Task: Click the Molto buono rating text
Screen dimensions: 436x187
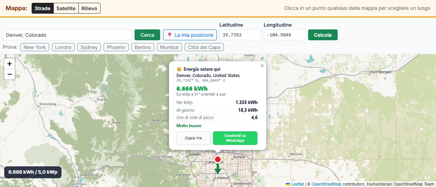Action: click(189, 126)
